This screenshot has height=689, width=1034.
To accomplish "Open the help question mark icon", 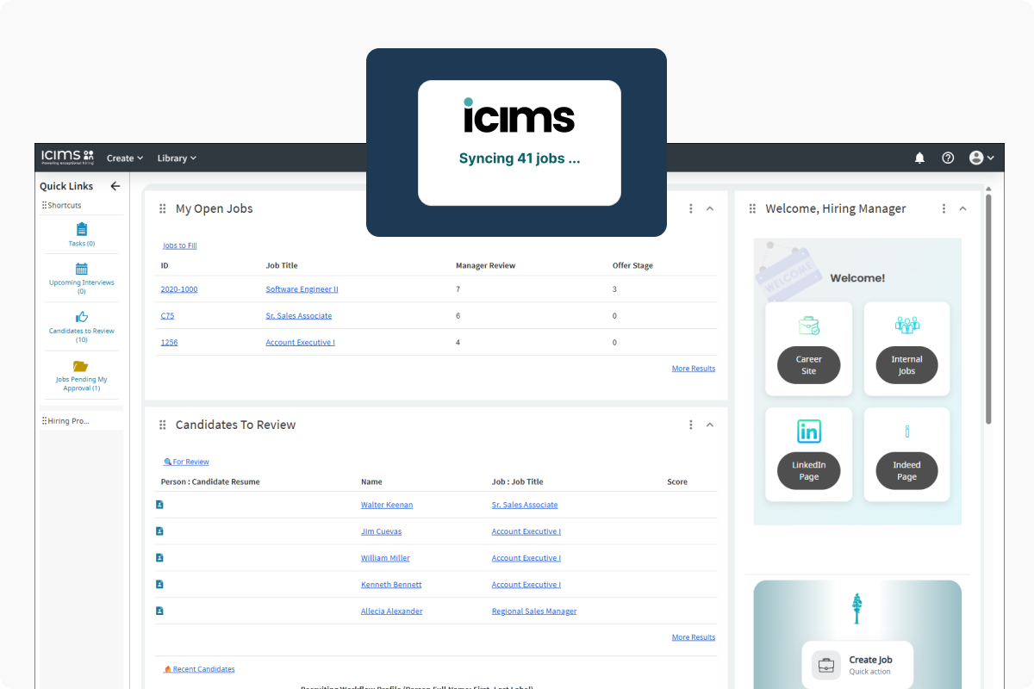I will (x=948, y=158).
